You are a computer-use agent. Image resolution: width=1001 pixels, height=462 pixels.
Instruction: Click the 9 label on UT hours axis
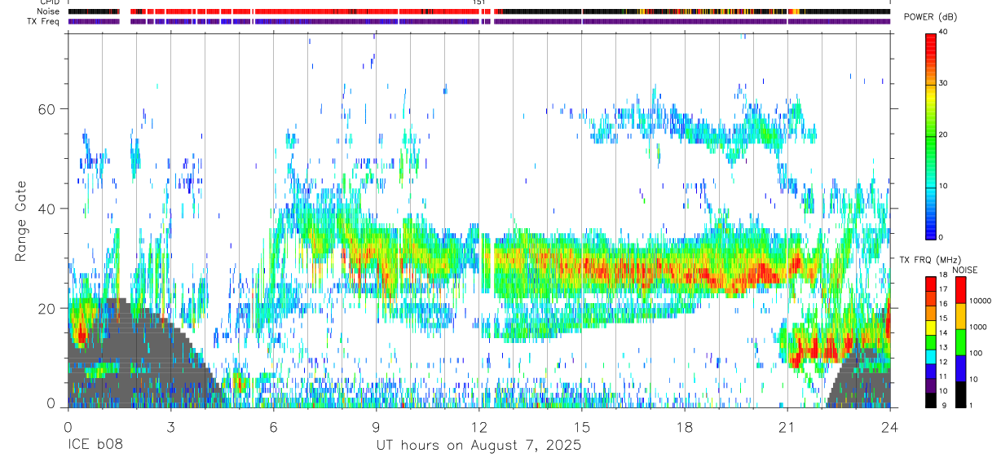(x=376, y=426)
